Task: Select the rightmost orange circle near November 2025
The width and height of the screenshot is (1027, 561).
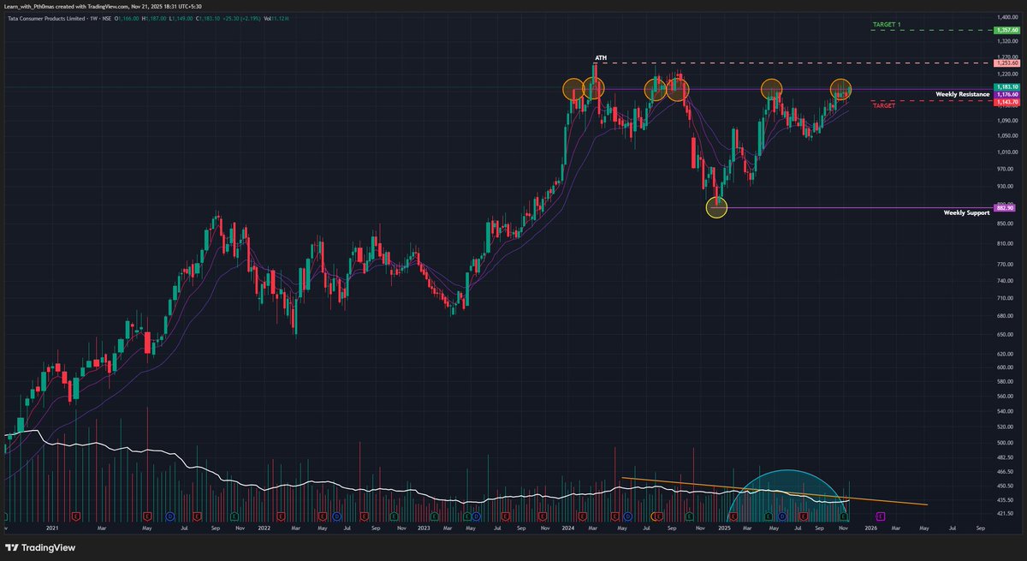Action: (840, 87)
